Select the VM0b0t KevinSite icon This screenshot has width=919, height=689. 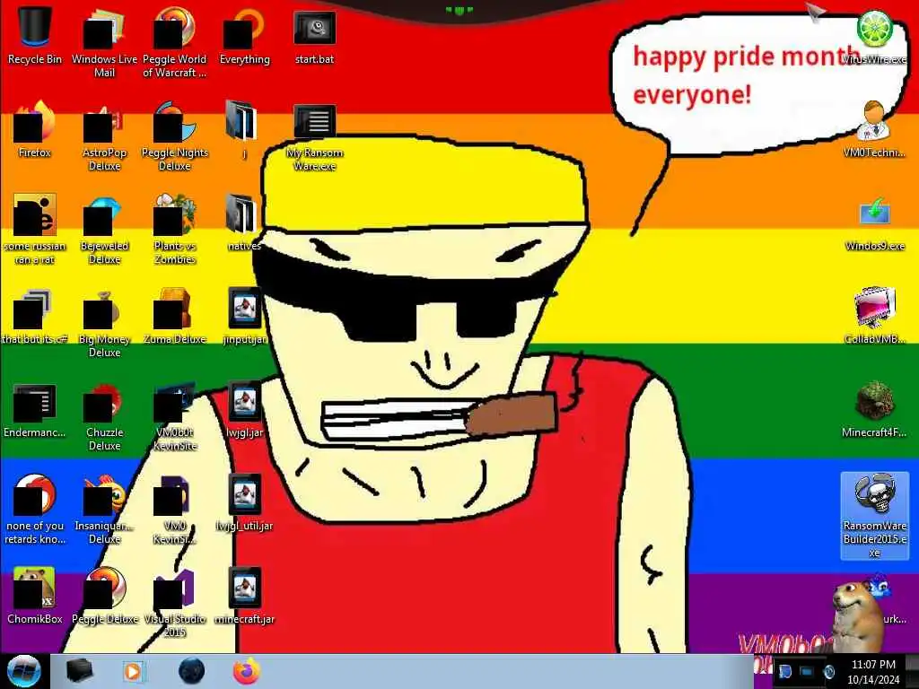[x=175, y=416]
